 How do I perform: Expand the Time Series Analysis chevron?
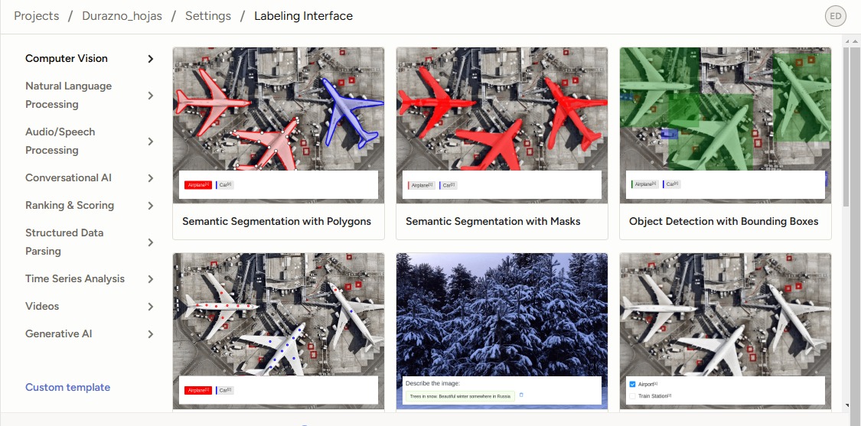click(151, 279)
